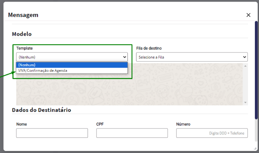The image size is (259, 153).
Task: Click the Fila de destino label
Action: pos(149,48)
